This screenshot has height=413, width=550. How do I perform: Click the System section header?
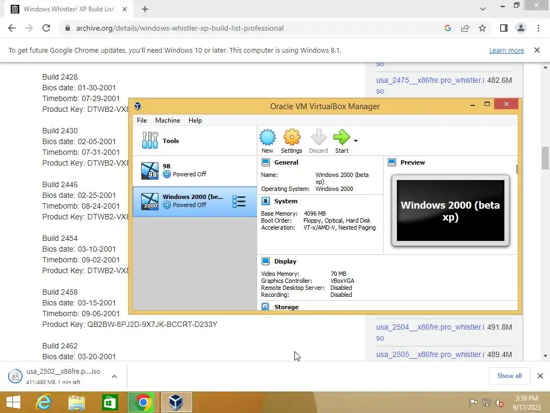[x=286, y=201]
